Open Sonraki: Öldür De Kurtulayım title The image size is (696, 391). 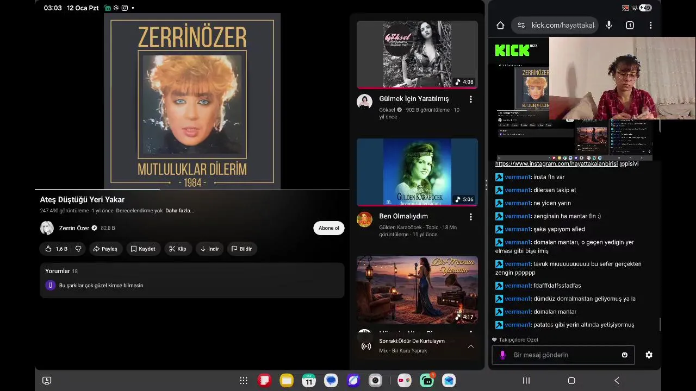point(412,341)
